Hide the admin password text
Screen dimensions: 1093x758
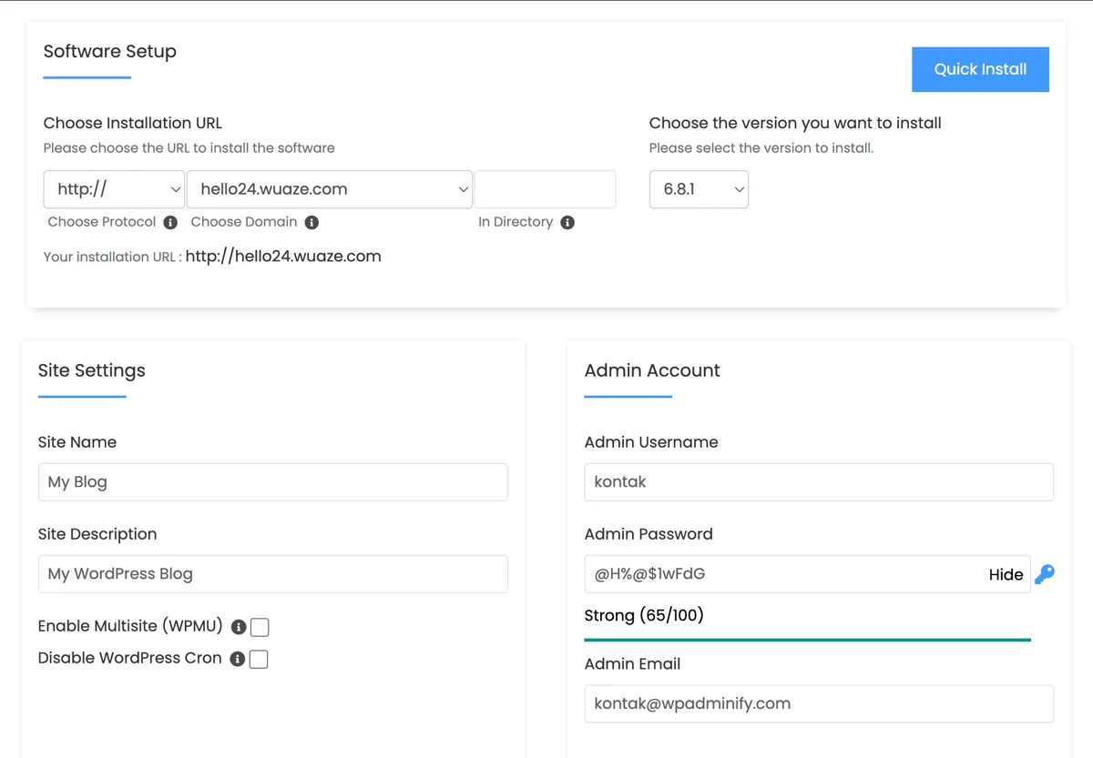1006,574
